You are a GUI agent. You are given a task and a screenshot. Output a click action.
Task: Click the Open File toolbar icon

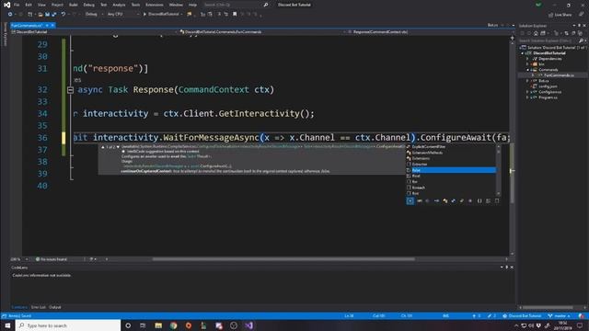click(x=40, y=15)
